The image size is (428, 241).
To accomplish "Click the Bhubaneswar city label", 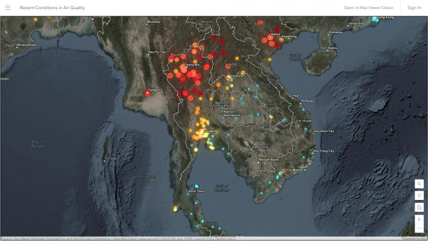I will click(x=26, y=45).
